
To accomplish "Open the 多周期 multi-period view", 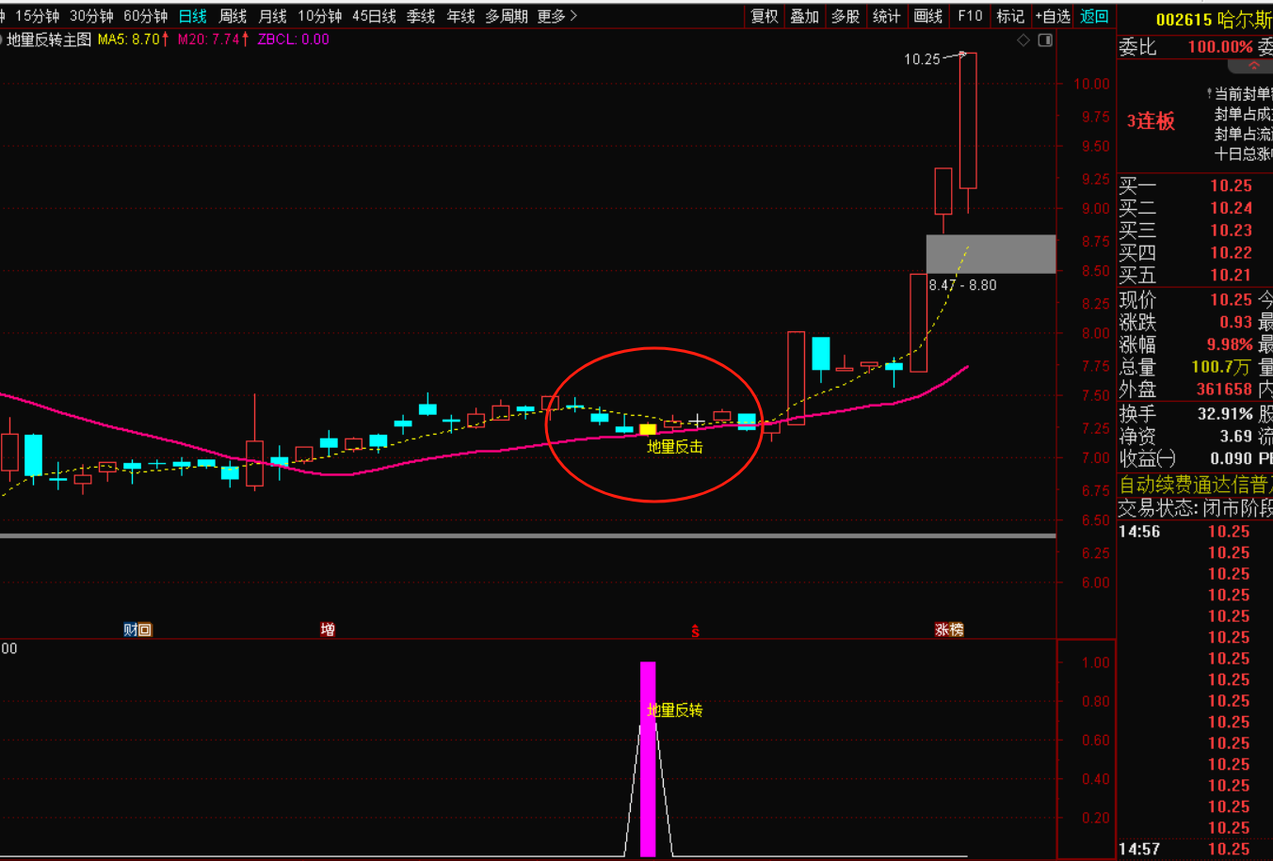I will coord(506,16).
